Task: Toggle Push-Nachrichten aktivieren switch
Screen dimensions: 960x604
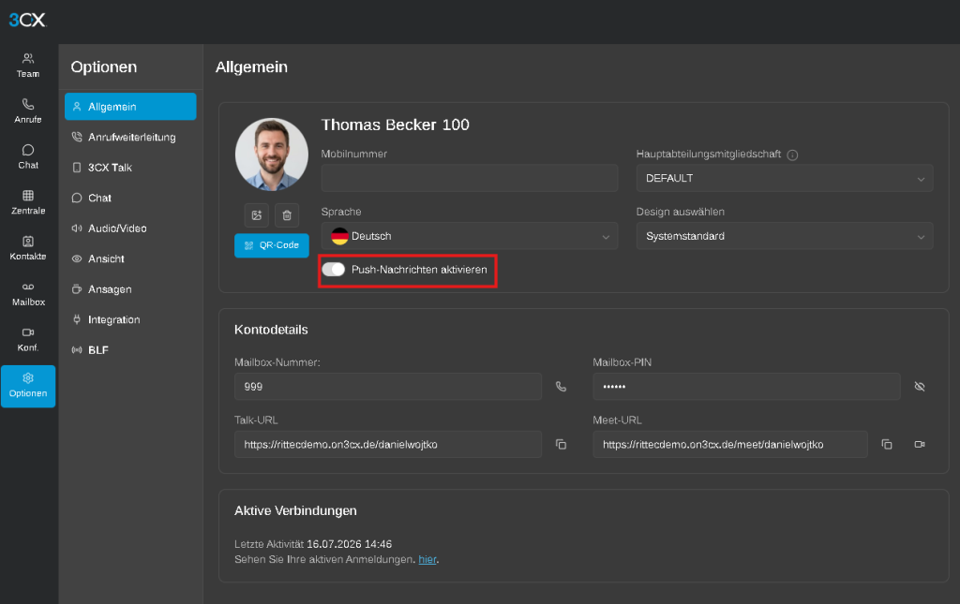Action: tap(334, 270)
